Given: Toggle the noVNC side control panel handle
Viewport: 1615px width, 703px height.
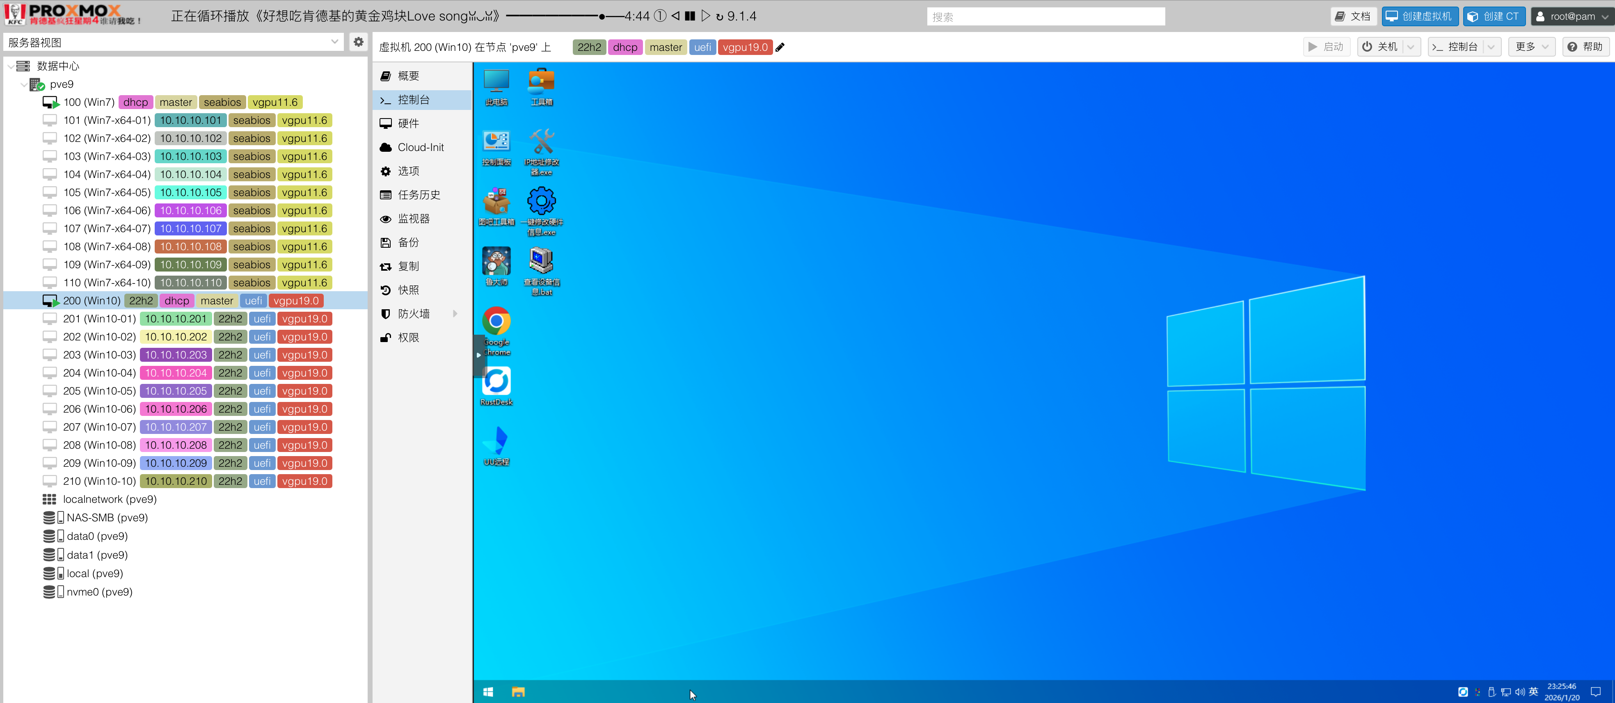Looking at the screenshot, I should pos(478,355).
